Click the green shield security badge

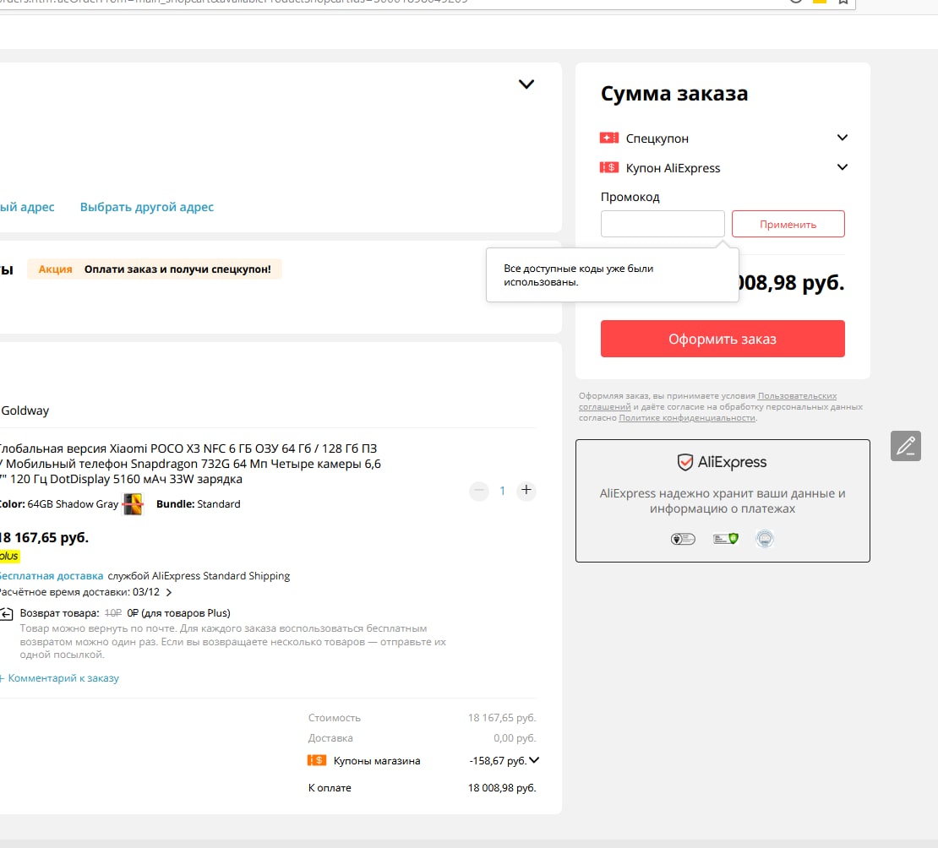[726, 539]
